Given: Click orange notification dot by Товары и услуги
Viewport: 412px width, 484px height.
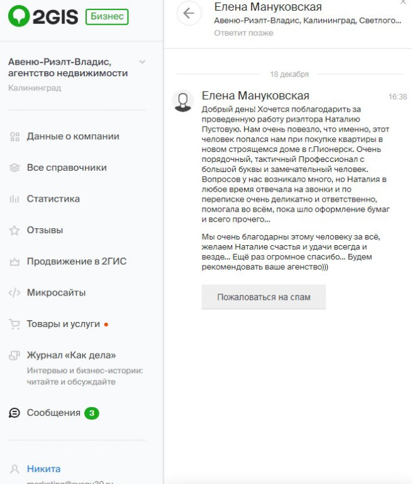Looking at the screenshot, I should coord(106,325).
